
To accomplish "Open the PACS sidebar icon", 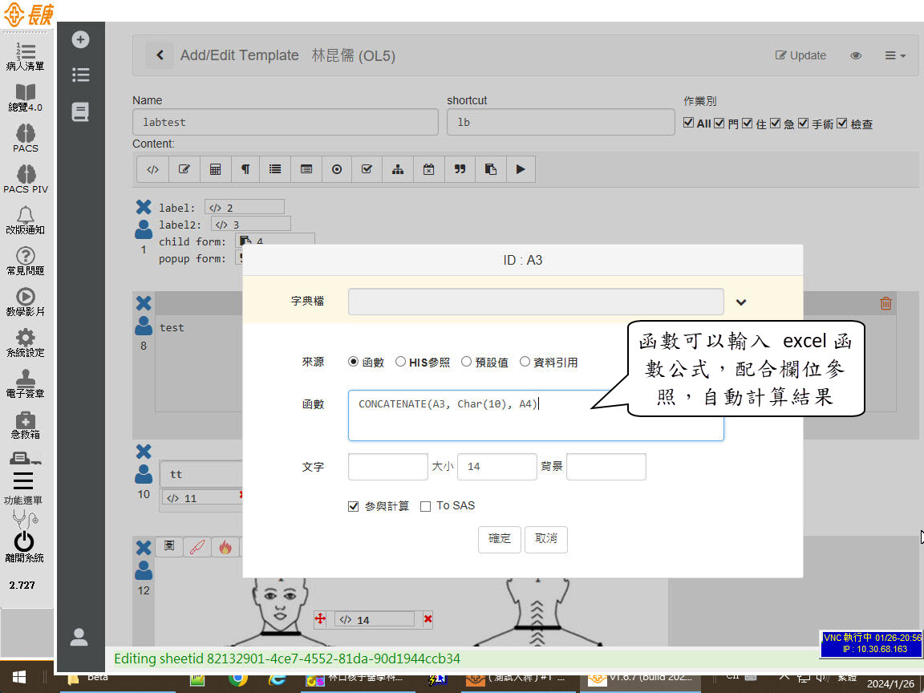I will (x=26, y=137).
